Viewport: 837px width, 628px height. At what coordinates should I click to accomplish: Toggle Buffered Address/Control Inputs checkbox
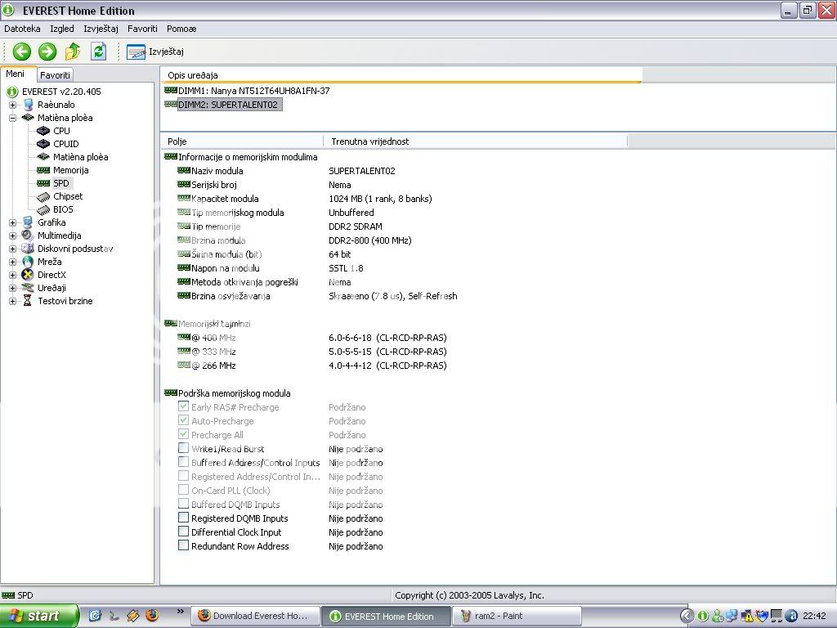click(x=183, y=462)
